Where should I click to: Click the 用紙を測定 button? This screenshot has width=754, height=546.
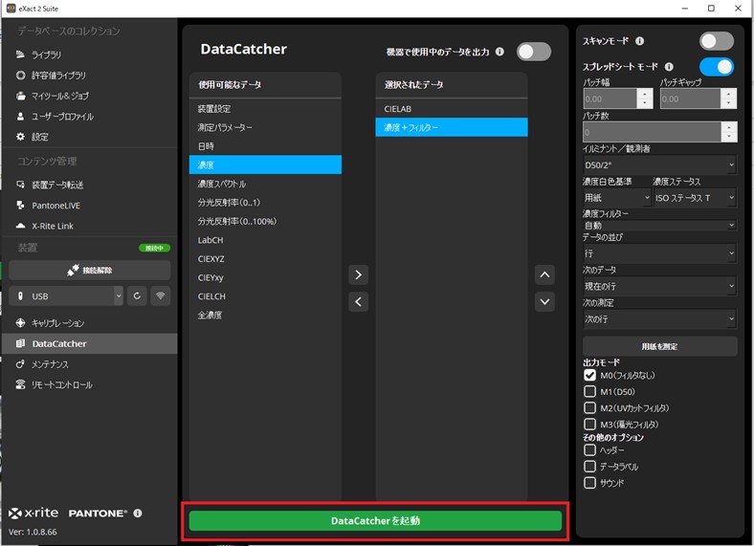(x=659, y=346)
